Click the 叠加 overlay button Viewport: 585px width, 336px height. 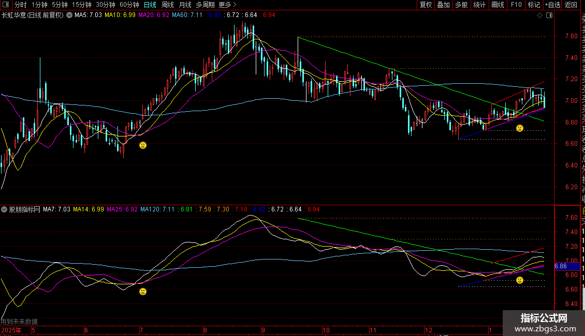pyautogui.click(x=444, y=5)
